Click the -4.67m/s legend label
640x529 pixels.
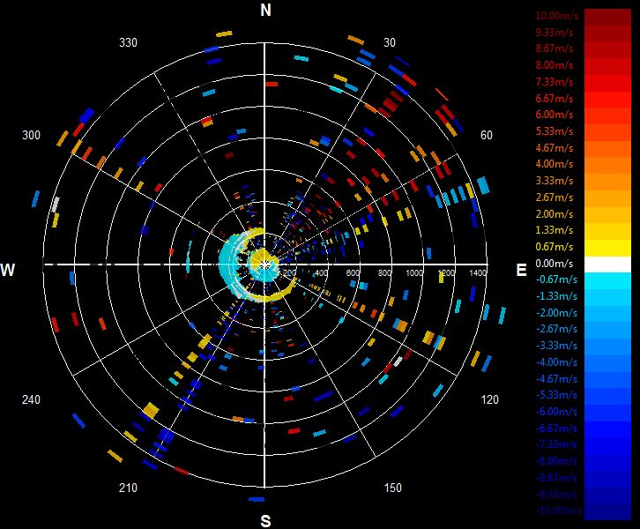(556, 379)
